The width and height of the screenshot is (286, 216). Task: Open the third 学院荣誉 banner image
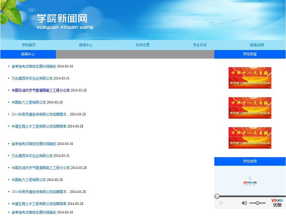250,138
